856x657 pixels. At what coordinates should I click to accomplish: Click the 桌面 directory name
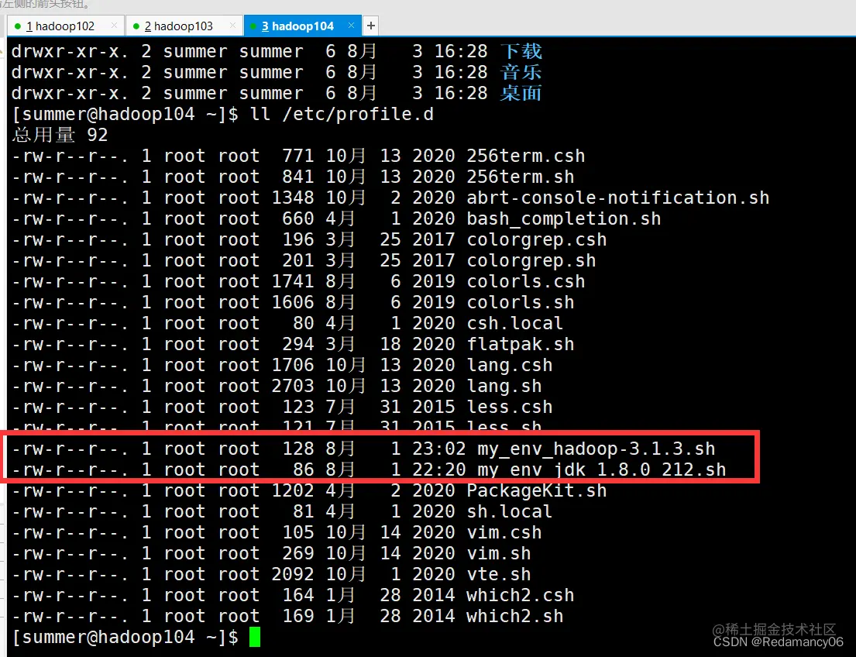[521, 93]
